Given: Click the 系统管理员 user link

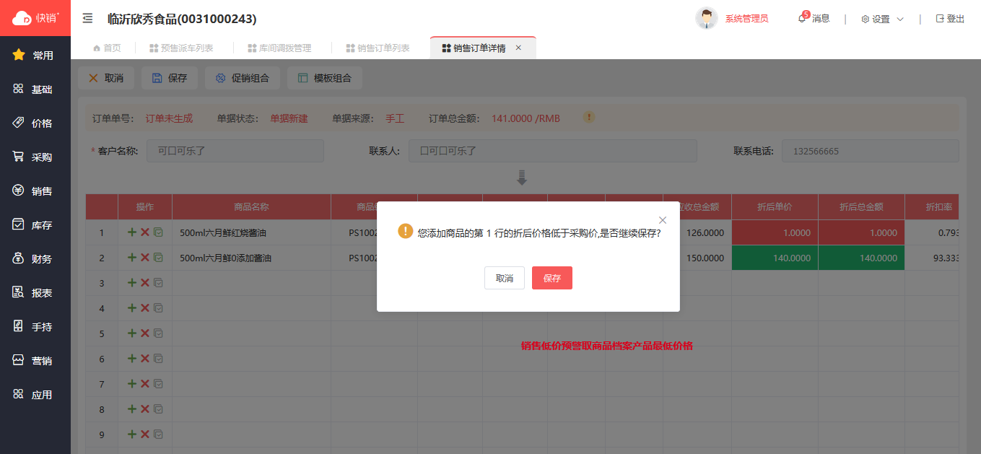Looking at the screenshot, I should click(x=746, y=19).
